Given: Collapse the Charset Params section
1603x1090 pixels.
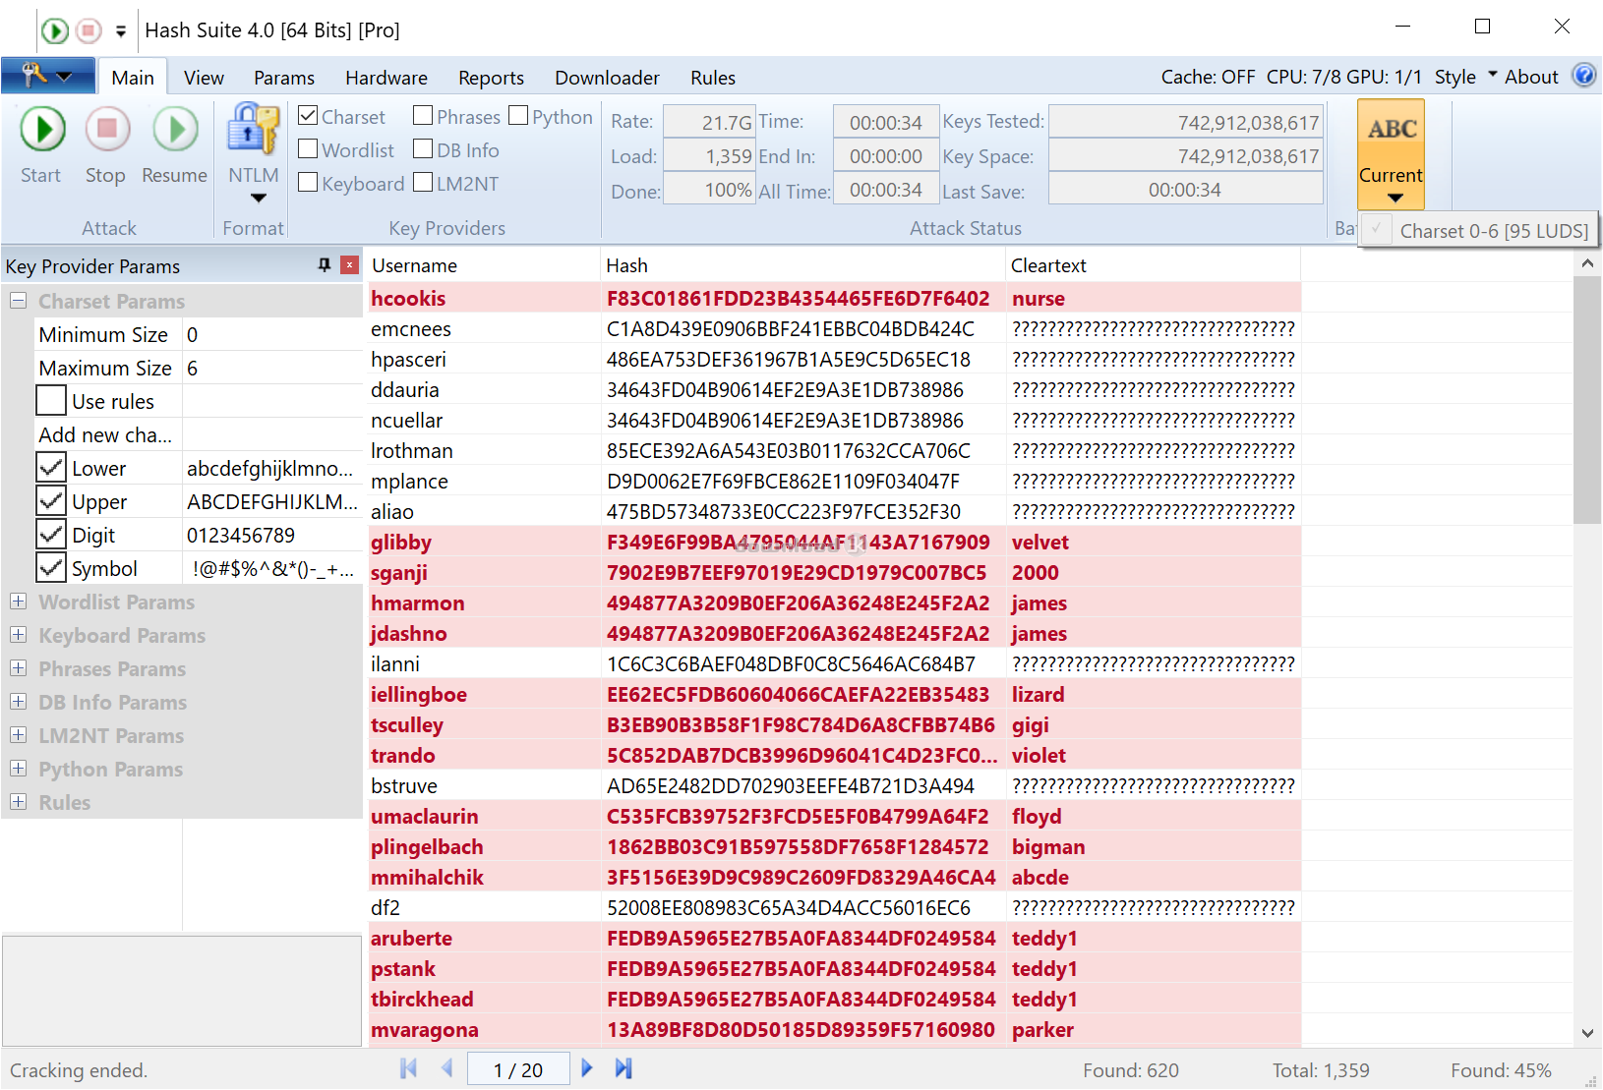Looking at the screenshot, I should 18,301.
